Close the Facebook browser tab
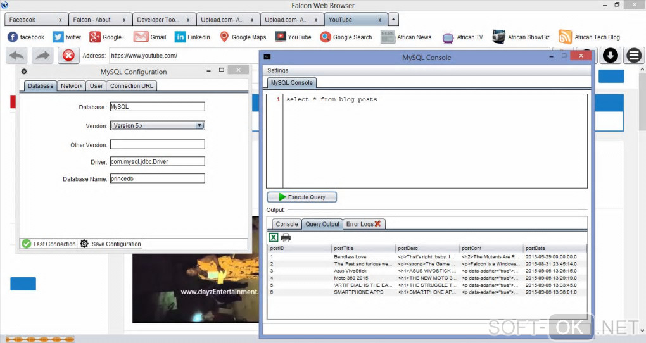The width and height of the screenshot is (646, 343). [x=60, y=20]
